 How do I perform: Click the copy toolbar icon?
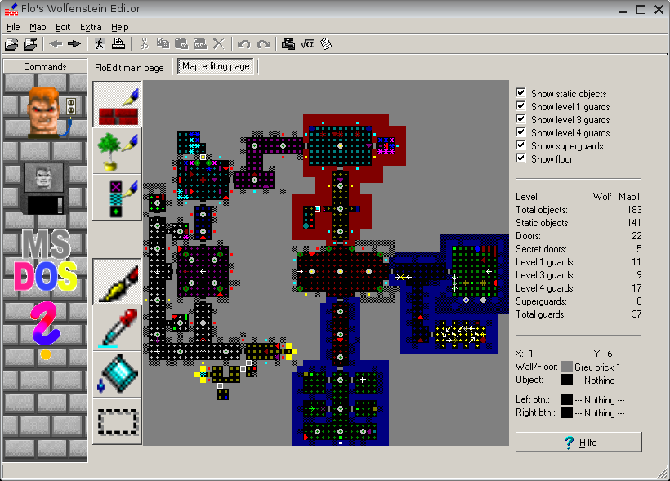[163, 43]
